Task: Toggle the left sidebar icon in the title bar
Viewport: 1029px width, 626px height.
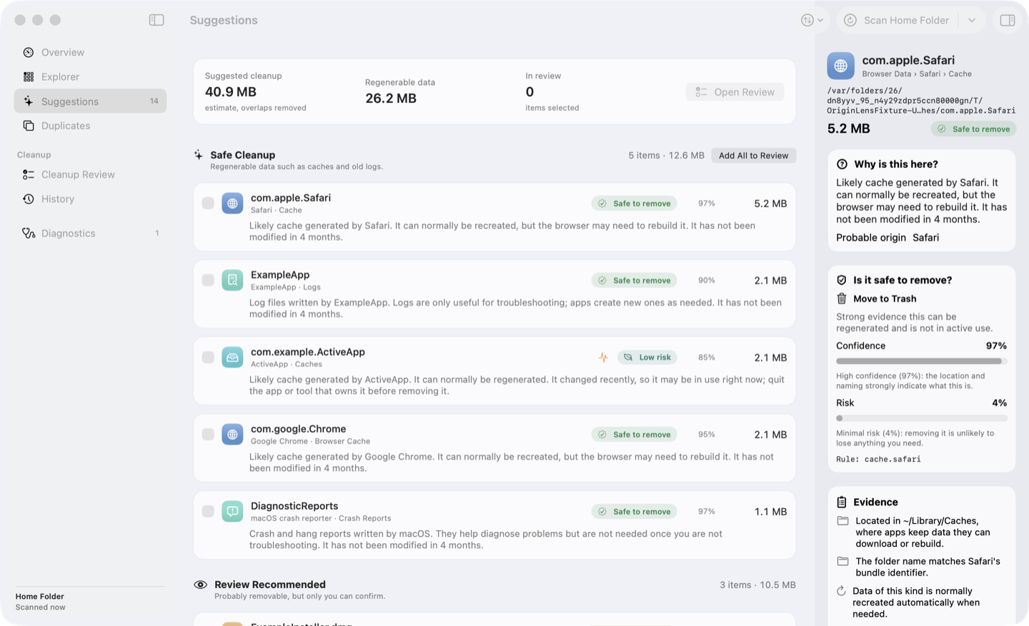Action: click(x=156, y=20)
